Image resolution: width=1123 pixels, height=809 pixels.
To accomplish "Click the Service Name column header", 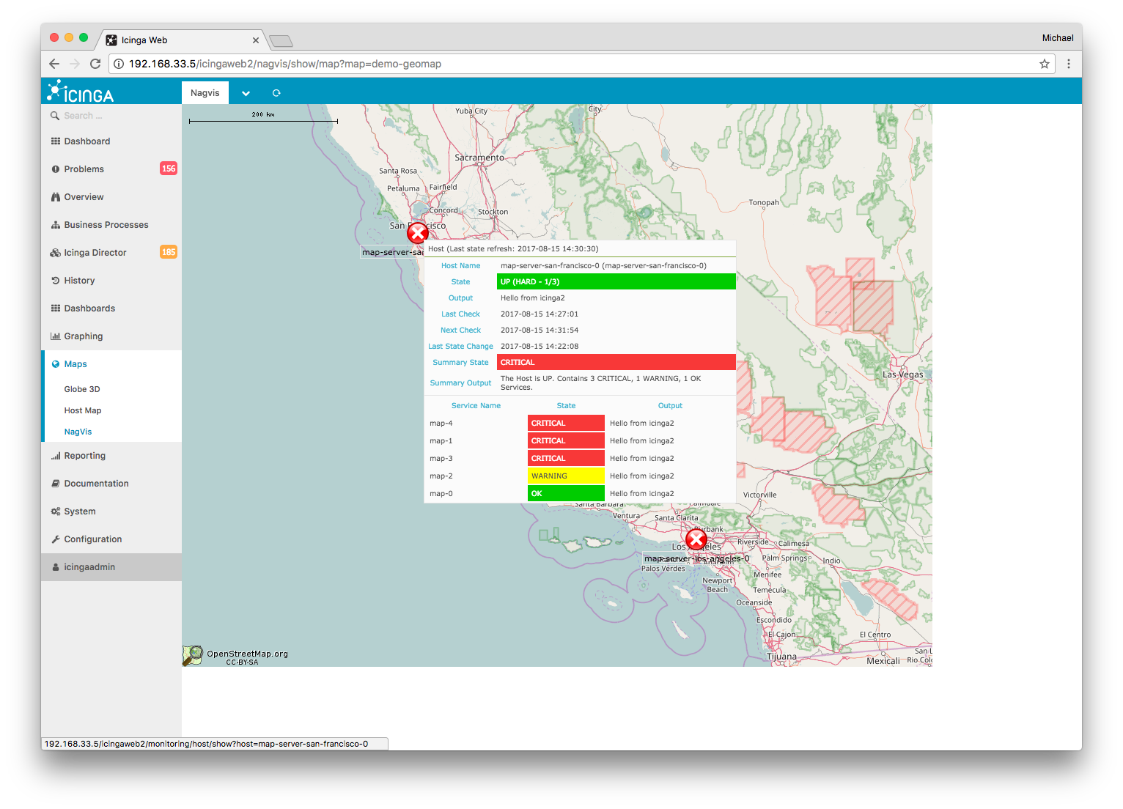I will tap(476, 405).
